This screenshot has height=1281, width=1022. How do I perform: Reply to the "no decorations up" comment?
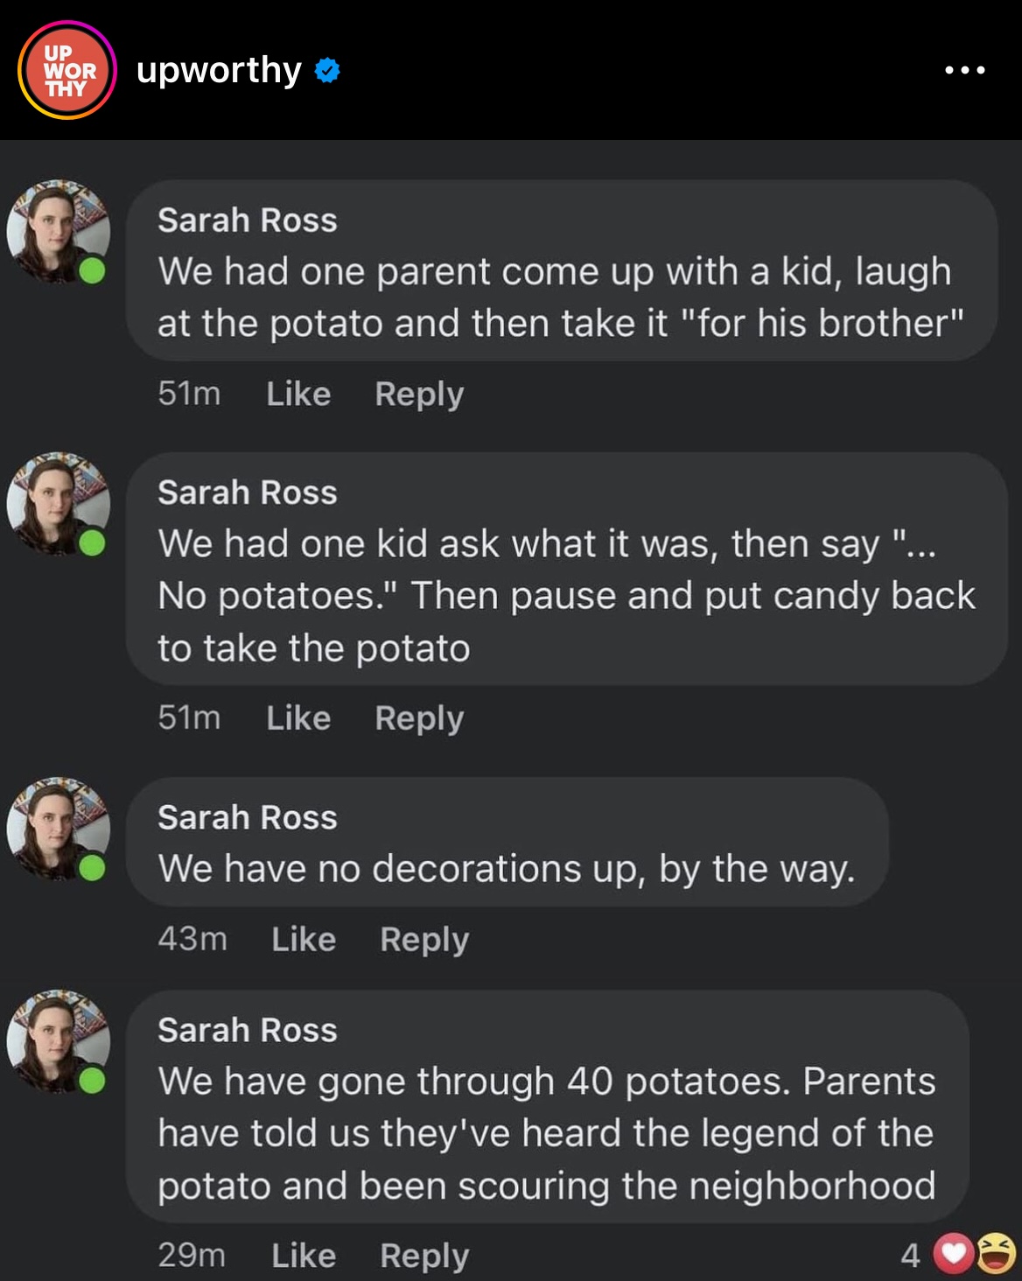[424, 939]
